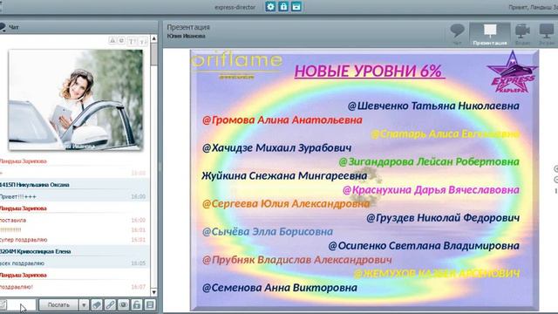This screenshot has width=558, height=314.
Task: Click '@Прубняк Владислав Александрович' on slide
Action: pos(296,260)
